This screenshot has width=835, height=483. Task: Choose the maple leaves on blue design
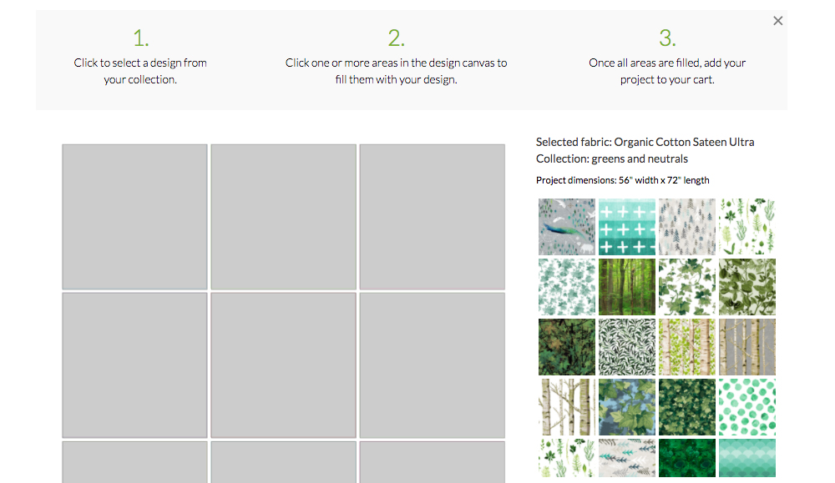click(x=627, y=407)
